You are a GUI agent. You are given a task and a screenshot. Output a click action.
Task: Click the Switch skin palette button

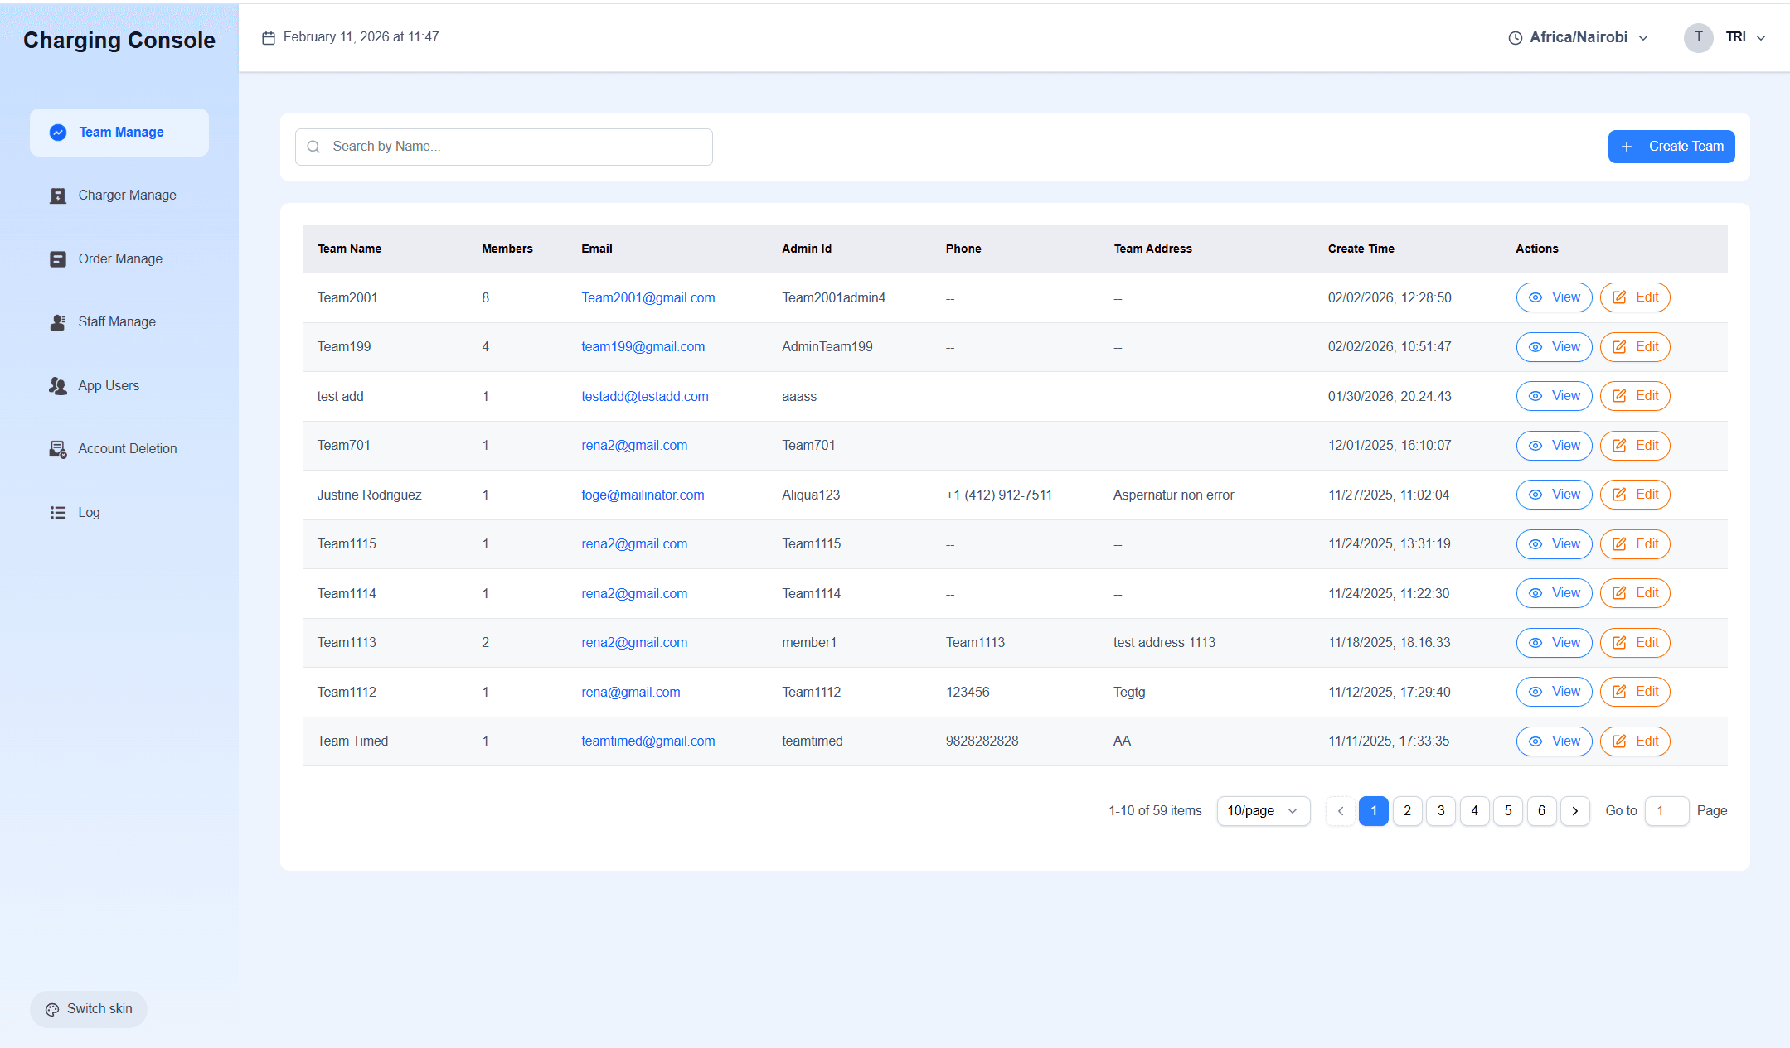pyautogui.click(x=89, y=1008)
